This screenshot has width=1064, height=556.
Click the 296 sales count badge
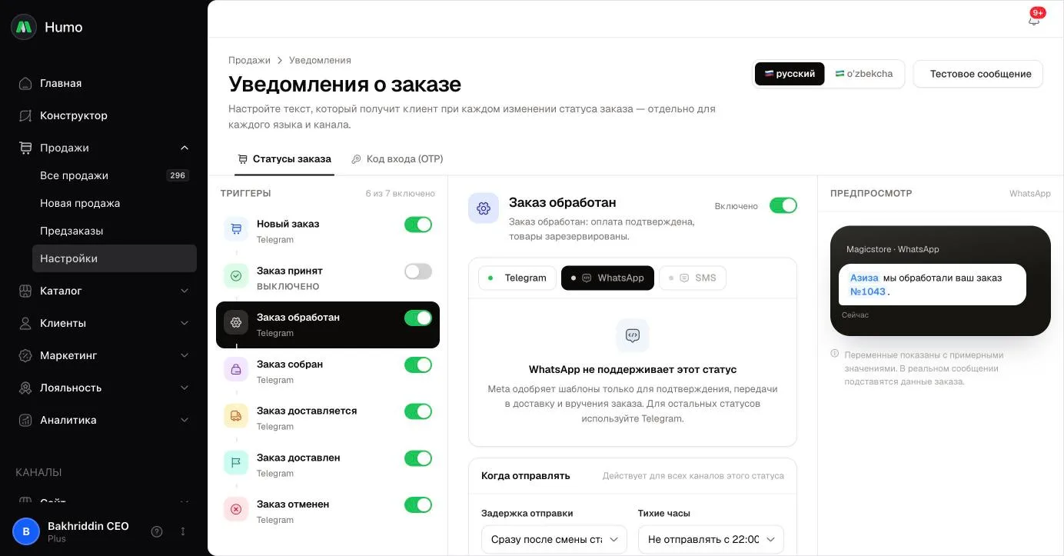click(x=178, y=175)
